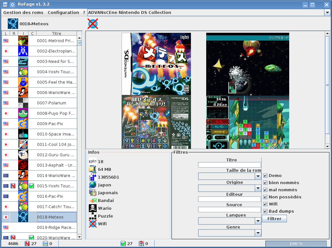Click the flags icon next to Japonais
Viewport: 332px width, 248px height.
pyautogui.click(x=92, y=193)
